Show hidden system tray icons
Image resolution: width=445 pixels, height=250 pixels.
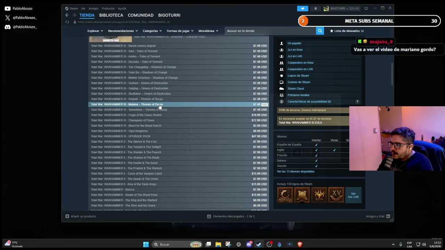[393, 244]
